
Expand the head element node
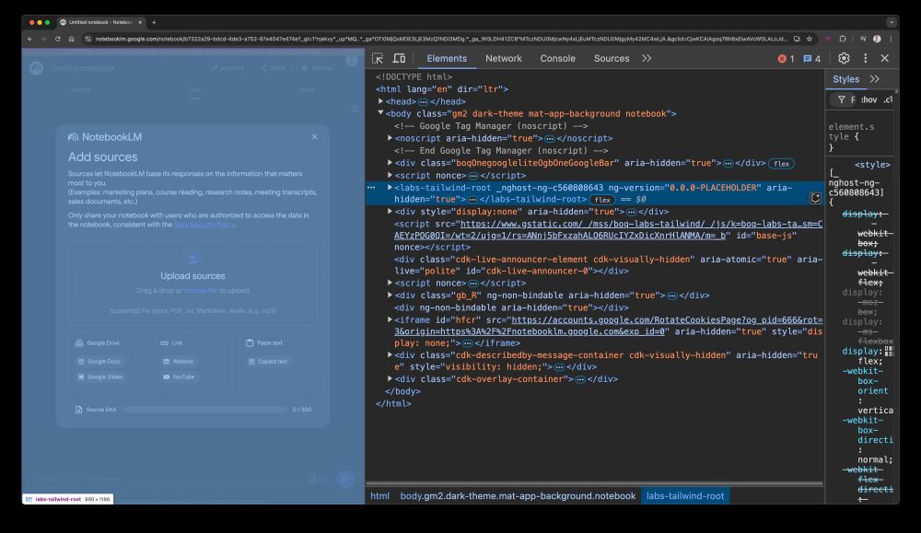[380, 101]
